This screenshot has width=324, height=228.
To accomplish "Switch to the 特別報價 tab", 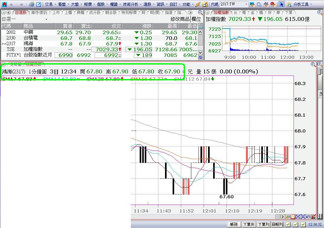I will 129,13.
